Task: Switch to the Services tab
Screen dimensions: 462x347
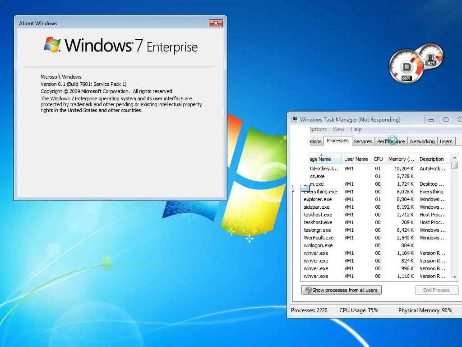Action: [363, 141]
